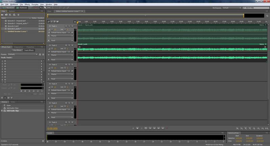
Task: Open Presets (Default) dropdown in Effects Rack
Action: point(22,54)
